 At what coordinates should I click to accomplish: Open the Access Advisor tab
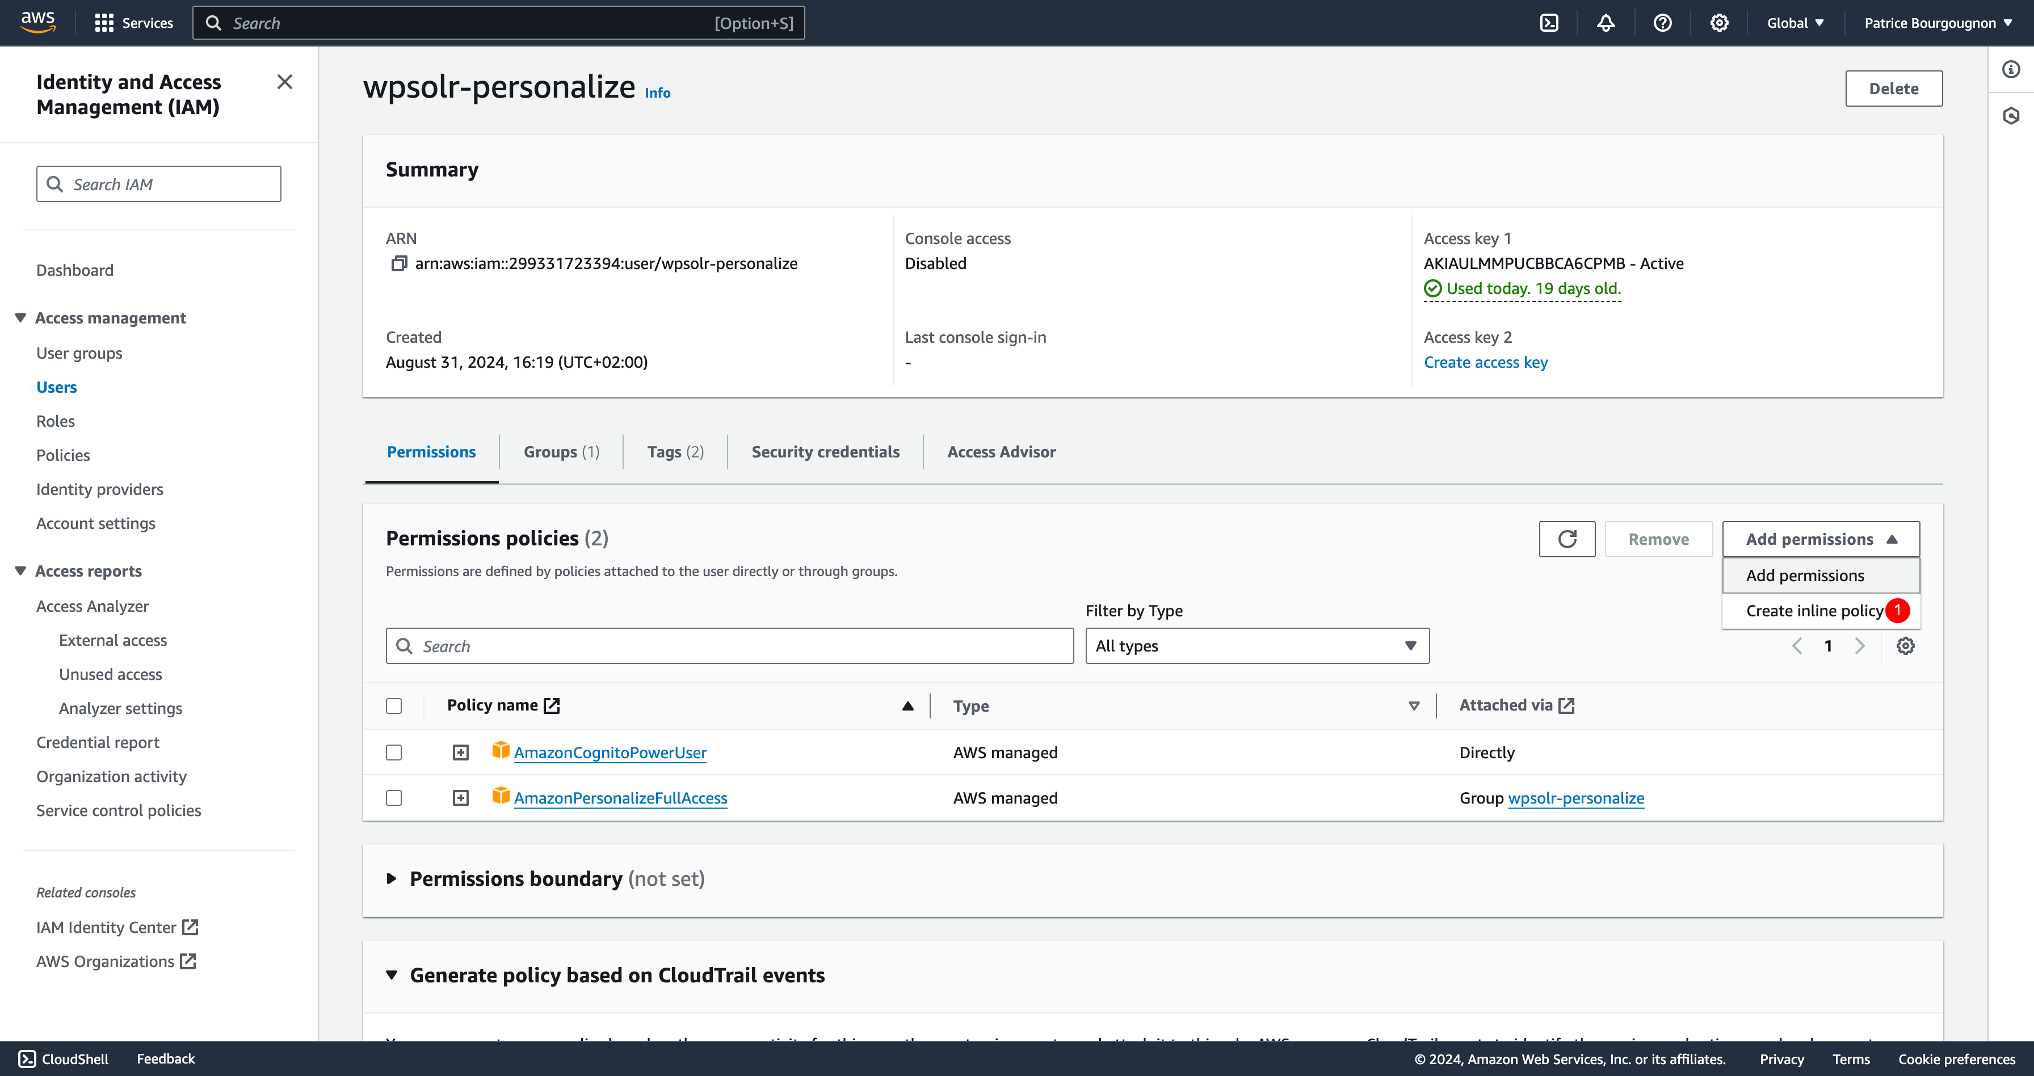coord(1001,452)
